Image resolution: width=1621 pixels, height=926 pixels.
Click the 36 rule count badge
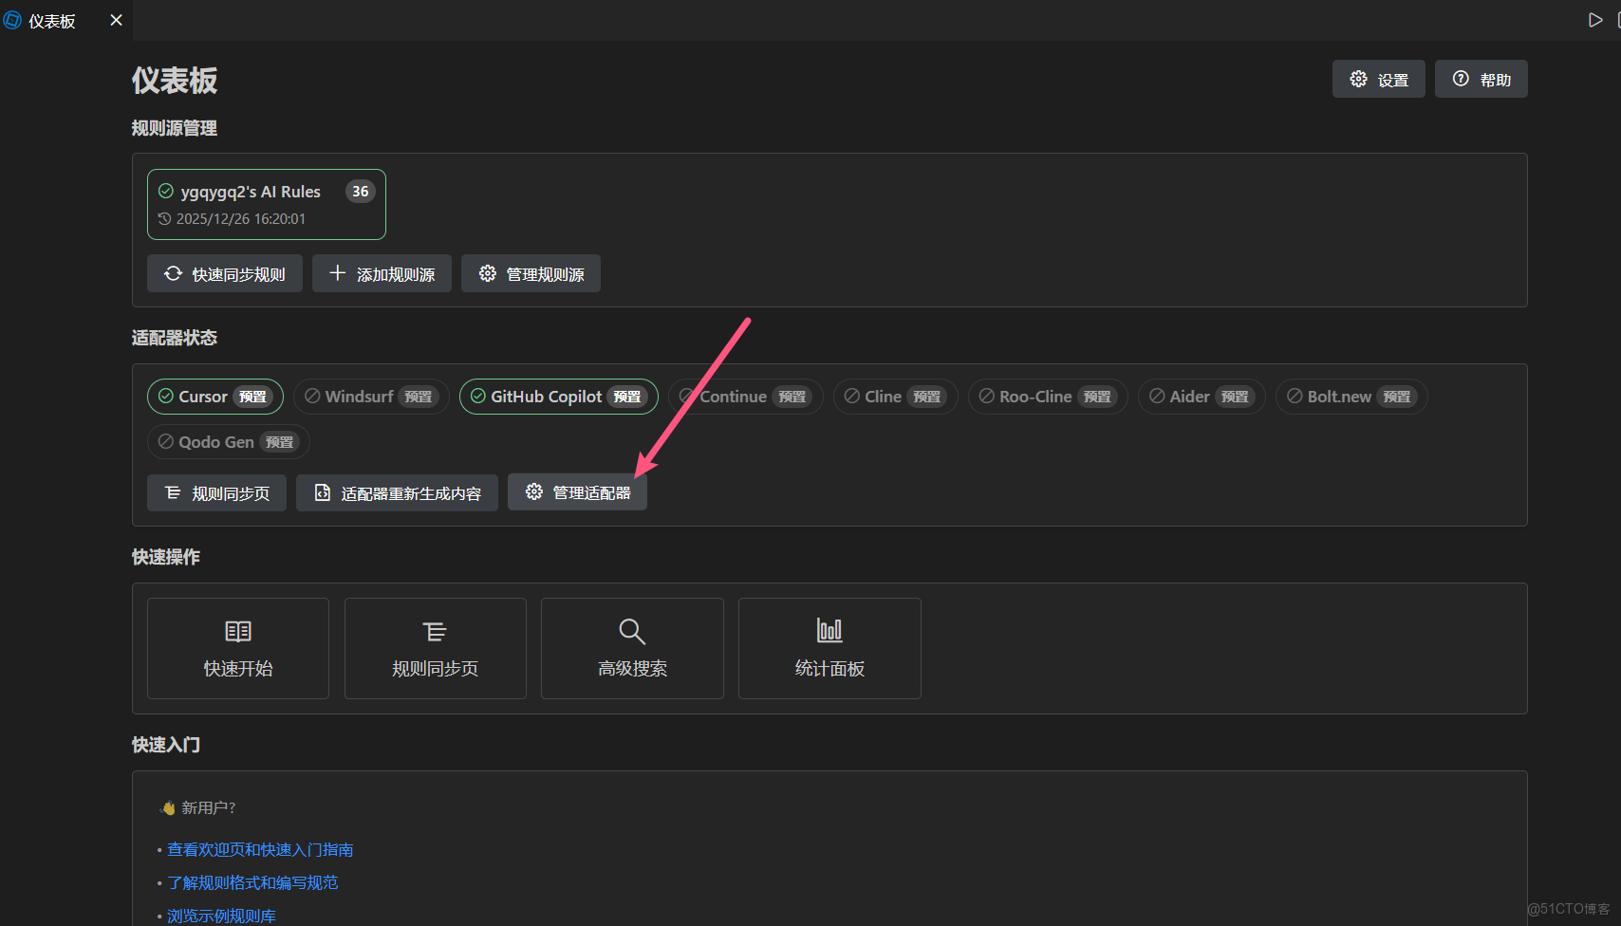(x=361, y=192)
